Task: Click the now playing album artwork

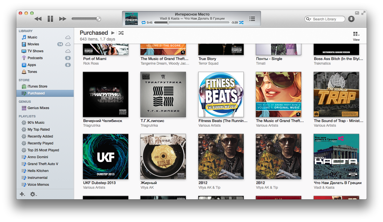Action: click(x=132, y=19)
